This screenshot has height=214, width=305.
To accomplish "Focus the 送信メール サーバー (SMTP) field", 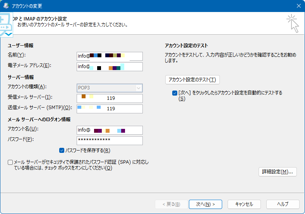I will tap(110, 109).
